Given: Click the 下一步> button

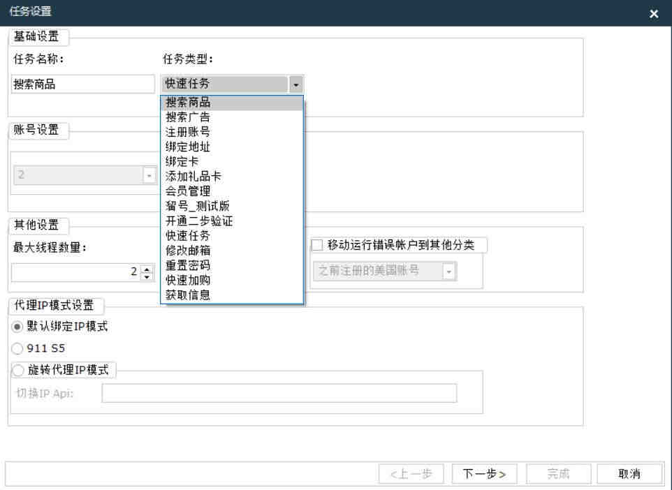Looking at the screenshot, I should [484, 474].
